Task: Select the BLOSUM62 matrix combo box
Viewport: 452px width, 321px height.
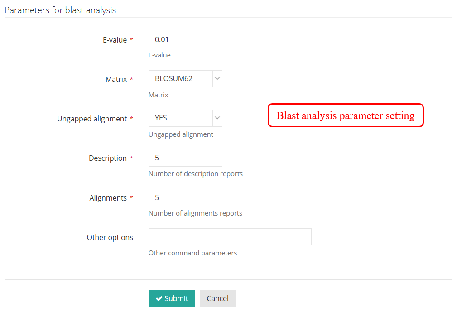Action: [180, 79]
